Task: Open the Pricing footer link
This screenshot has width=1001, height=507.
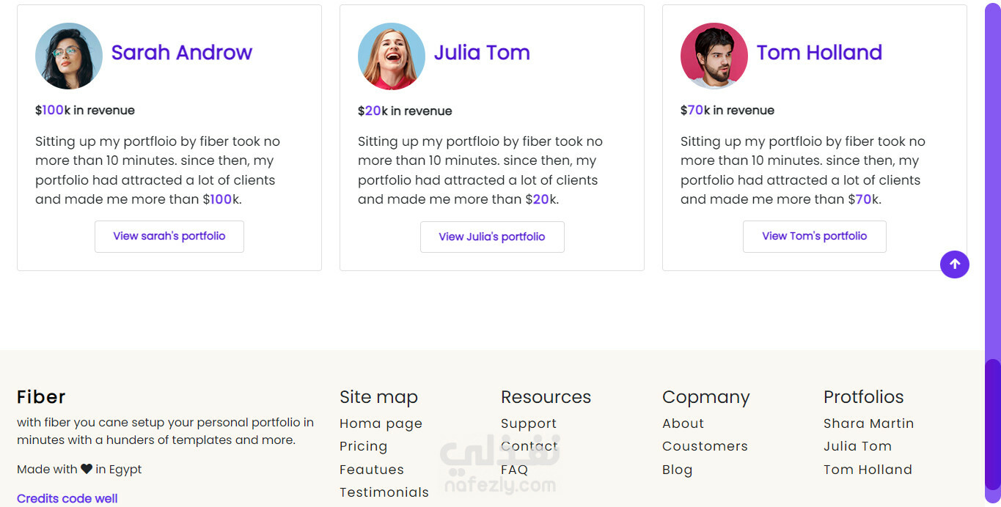Action: point(363,446)
